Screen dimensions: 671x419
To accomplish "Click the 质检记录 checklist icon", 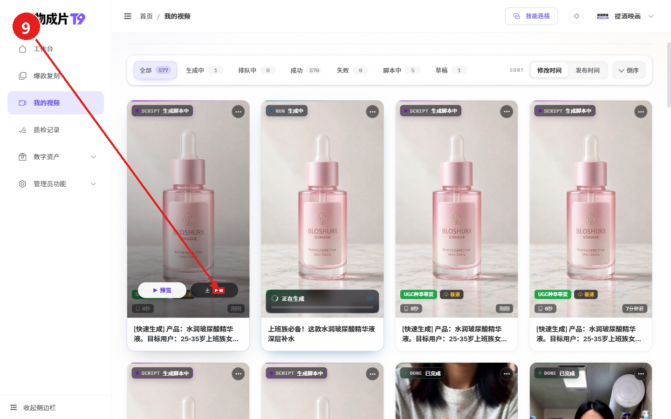I will click(x=22, y=130).
